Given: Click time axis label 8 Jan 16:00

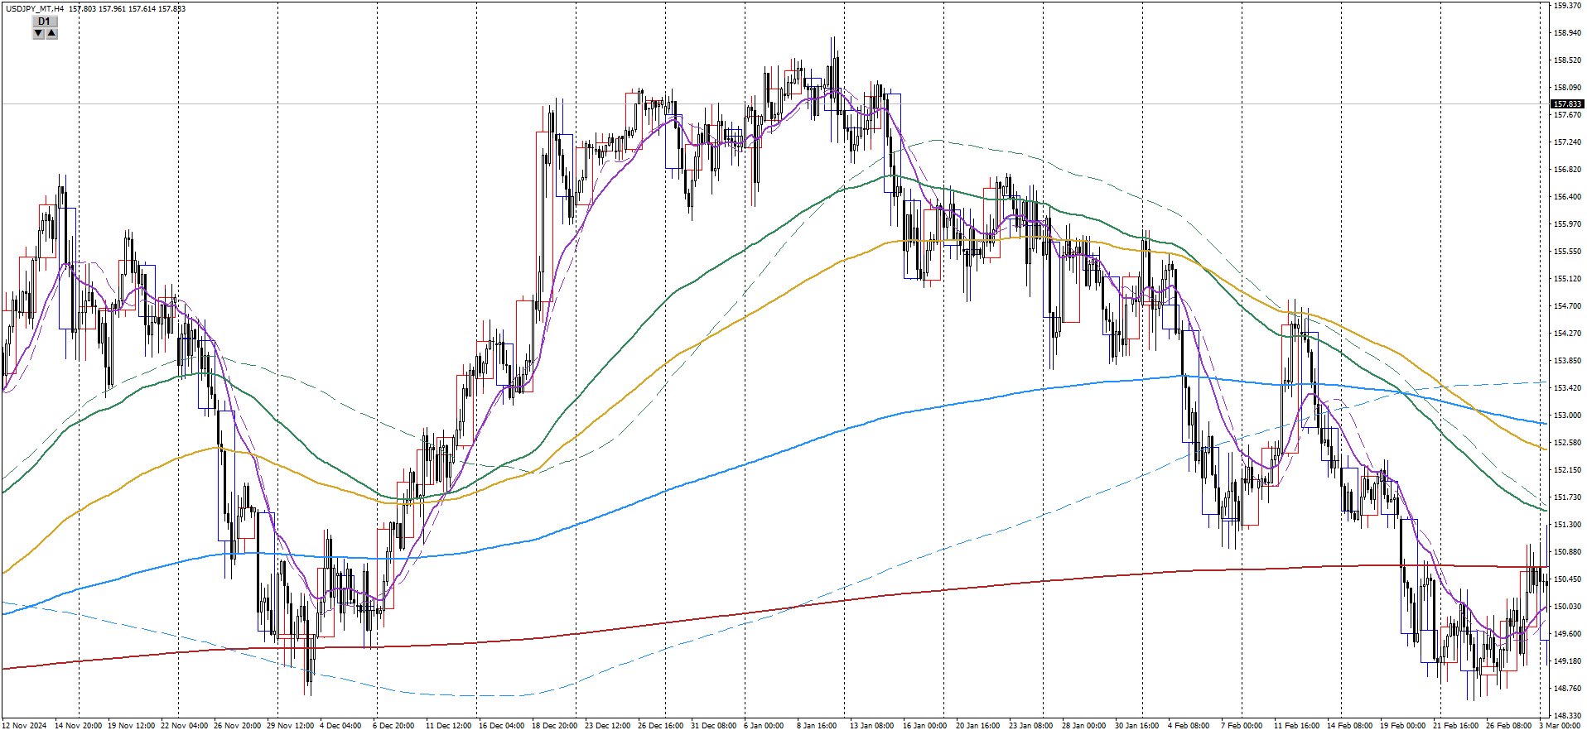Looking at the screenshot, I should point(817,726).
